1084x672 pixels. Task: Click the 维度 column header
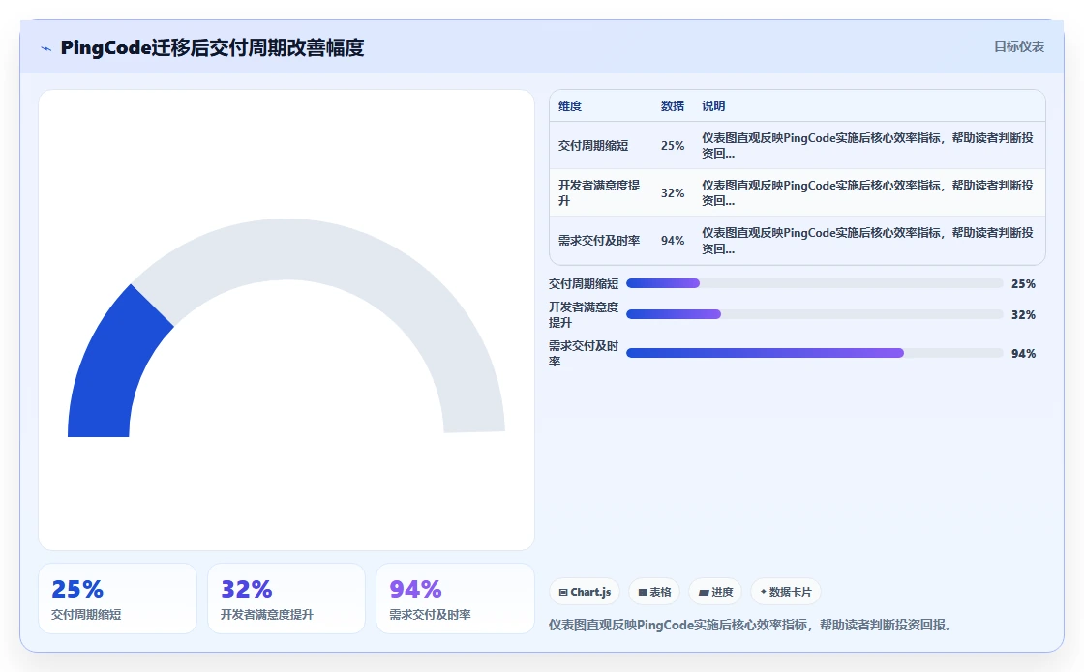click(570, 106)
